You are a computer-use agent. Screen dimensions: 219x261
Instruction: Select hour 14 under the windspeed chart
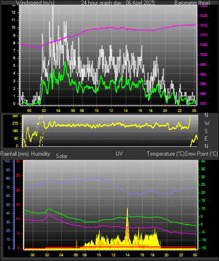(x=125, y=111)
